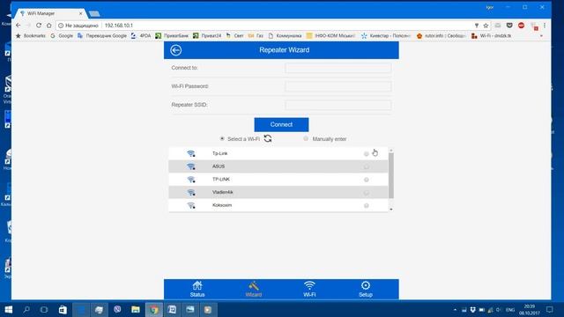Screen dimensions: 564x317
Task: Select the 'Manually enter' radio option
Action: point(306,139)
